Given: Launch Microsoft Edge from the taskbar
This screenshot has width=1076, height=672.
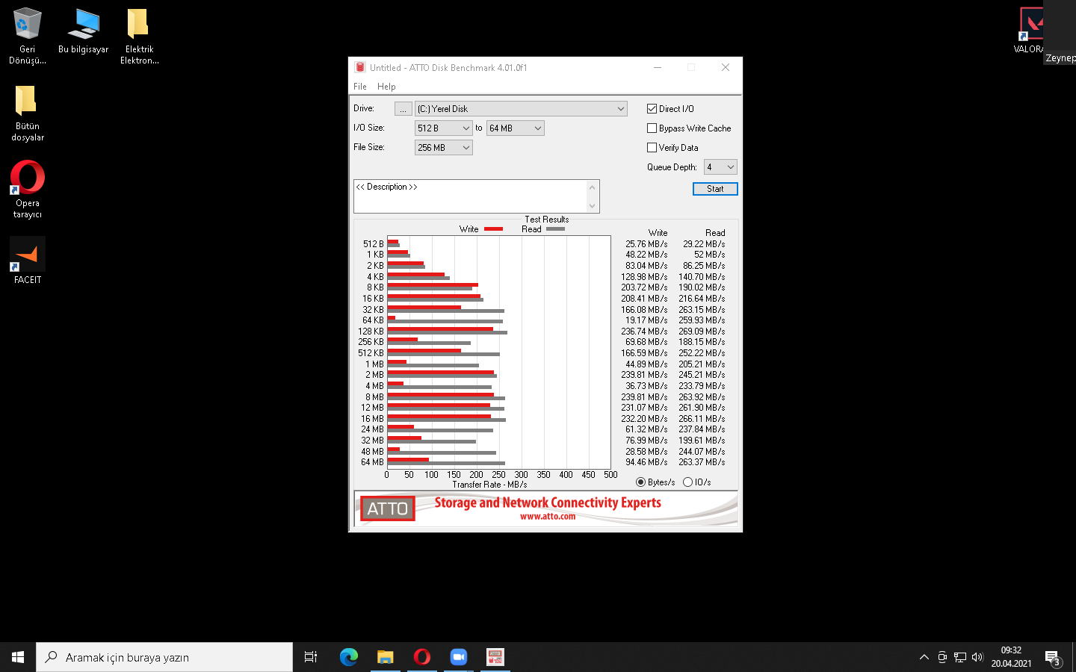Looking at the screenshot, I should 349,657.
